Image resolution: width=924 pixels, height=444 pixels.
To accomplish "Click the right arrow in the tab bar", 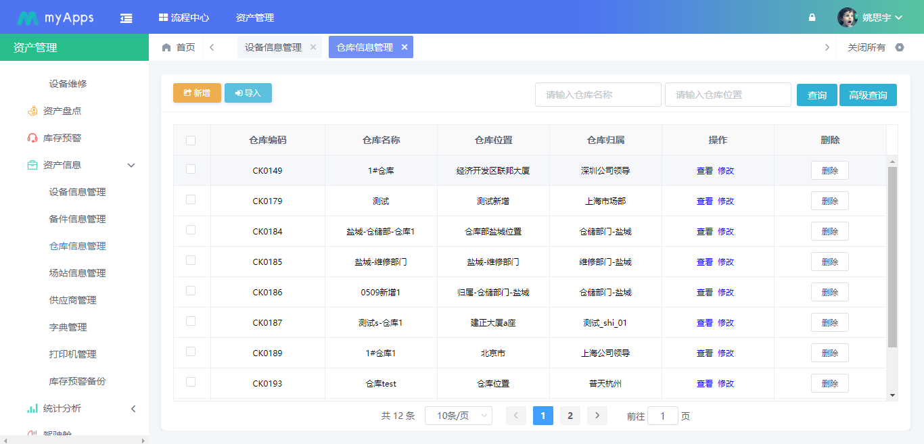I will point(827,47).
